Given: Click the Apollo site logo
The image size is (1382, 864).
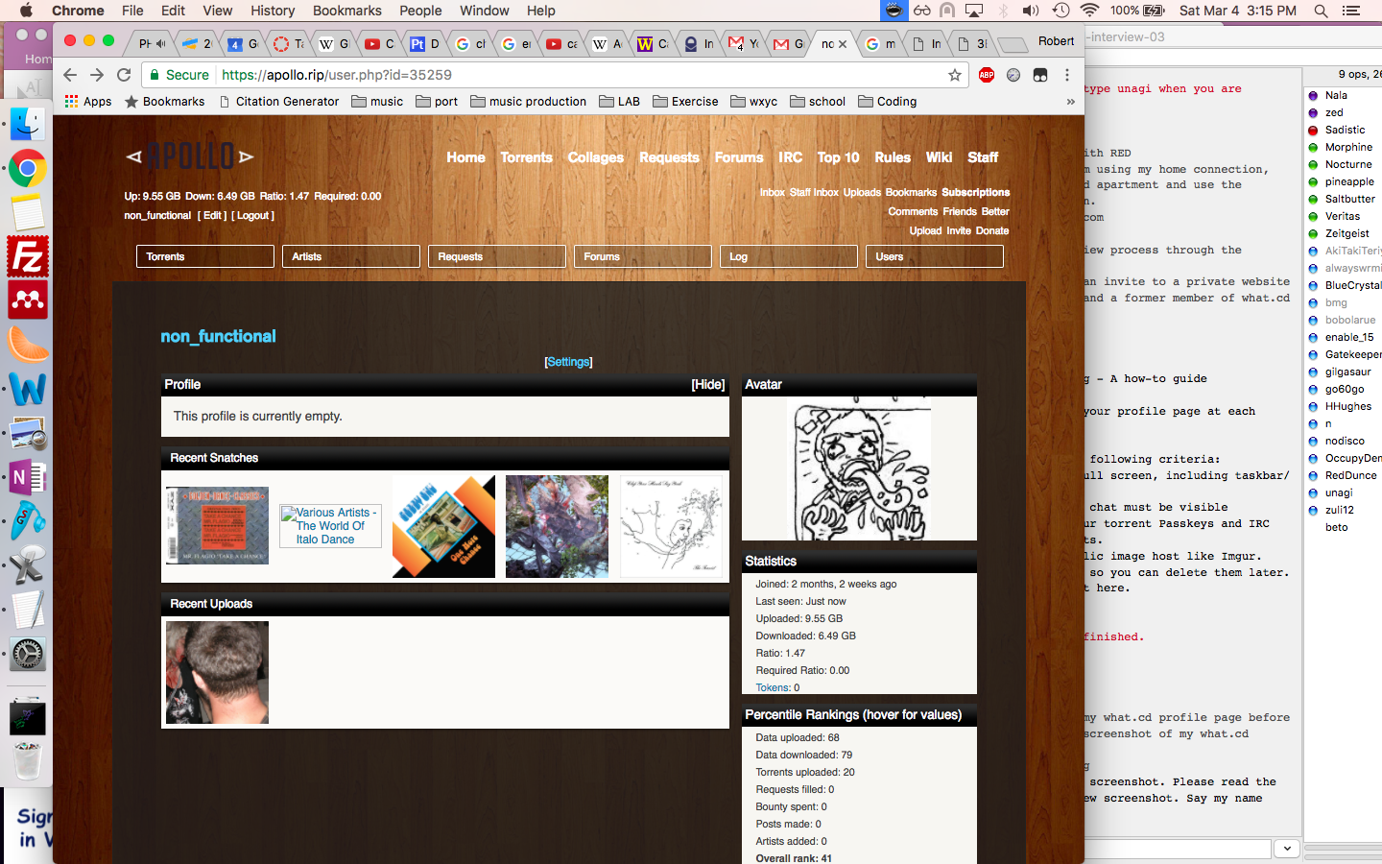Looking at the screenshot, I should 190,156.
